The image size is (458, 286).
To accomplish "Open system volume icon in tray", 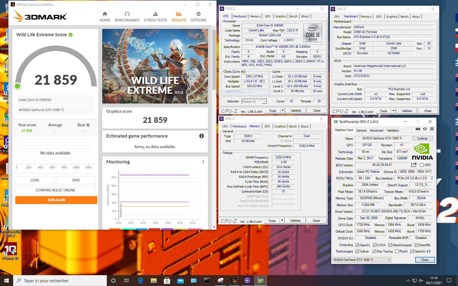I will point(421,281).
